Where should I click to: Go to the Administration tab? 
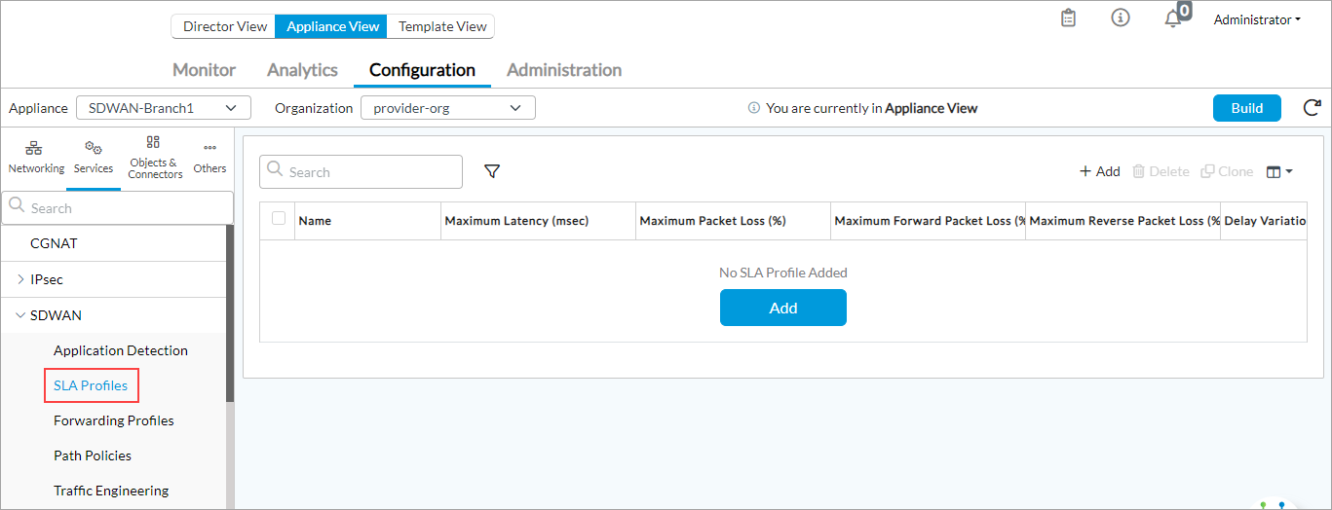(x=564, y=70)
